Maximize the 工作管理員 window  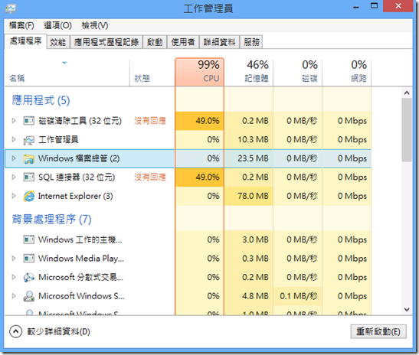click(374, 6)
